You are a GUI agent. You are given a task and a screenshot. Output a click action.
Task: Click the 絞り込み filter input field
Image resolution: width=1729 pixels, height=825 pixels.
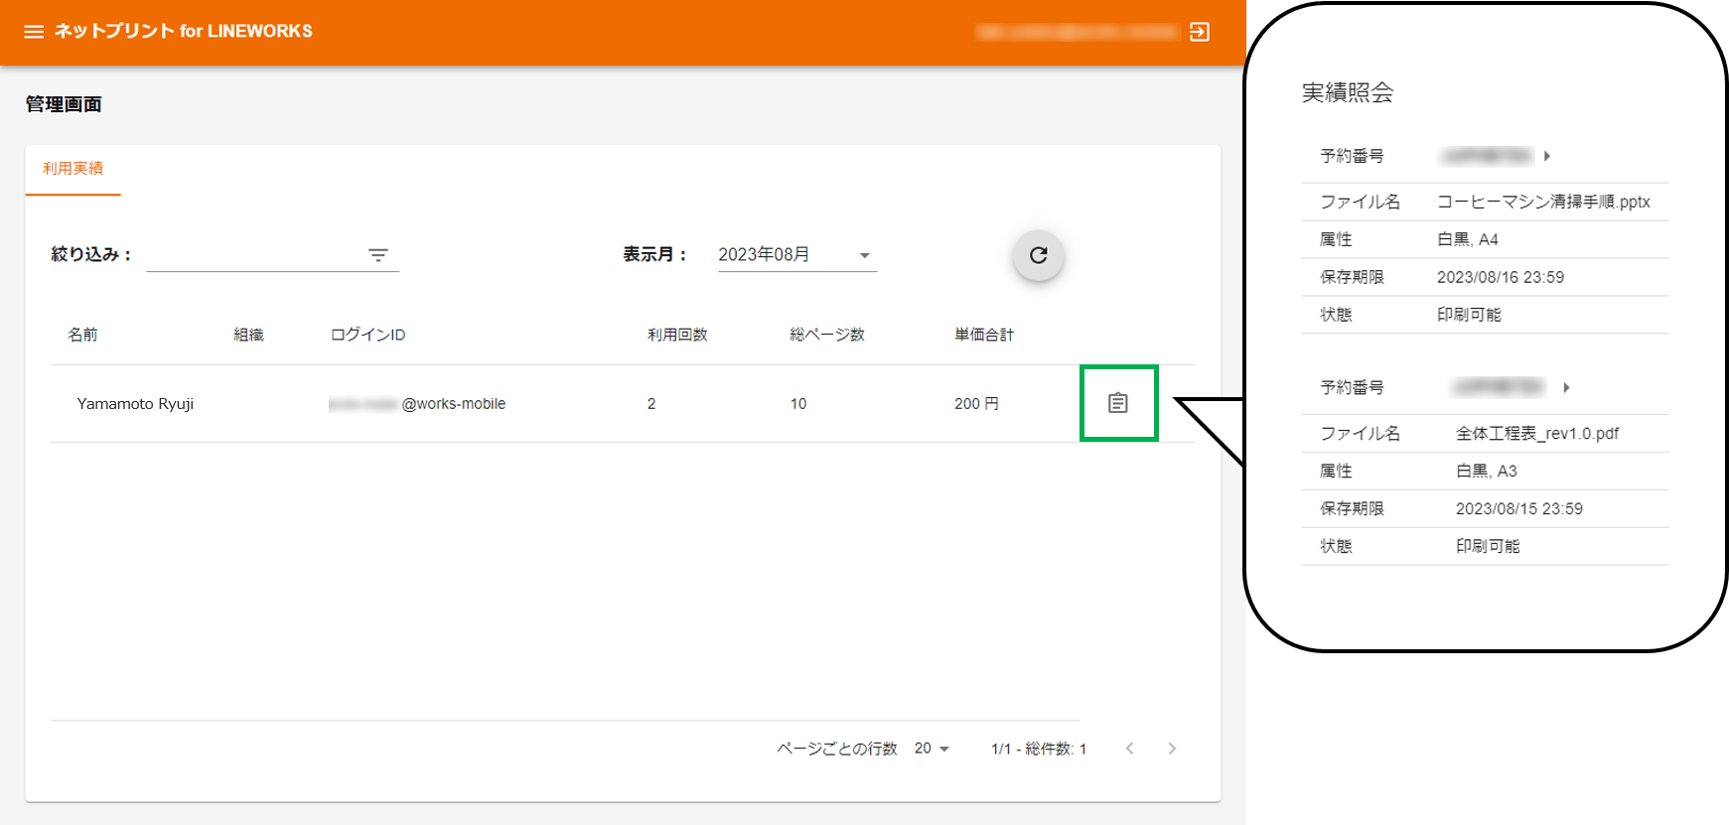click(253, 255)
